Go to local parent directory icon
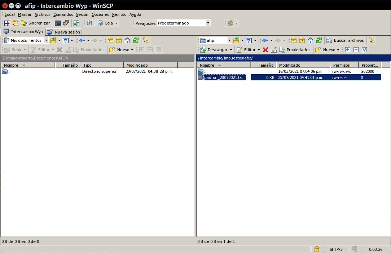The width and height of the screenshot is (391, 253). click(110, 40)
